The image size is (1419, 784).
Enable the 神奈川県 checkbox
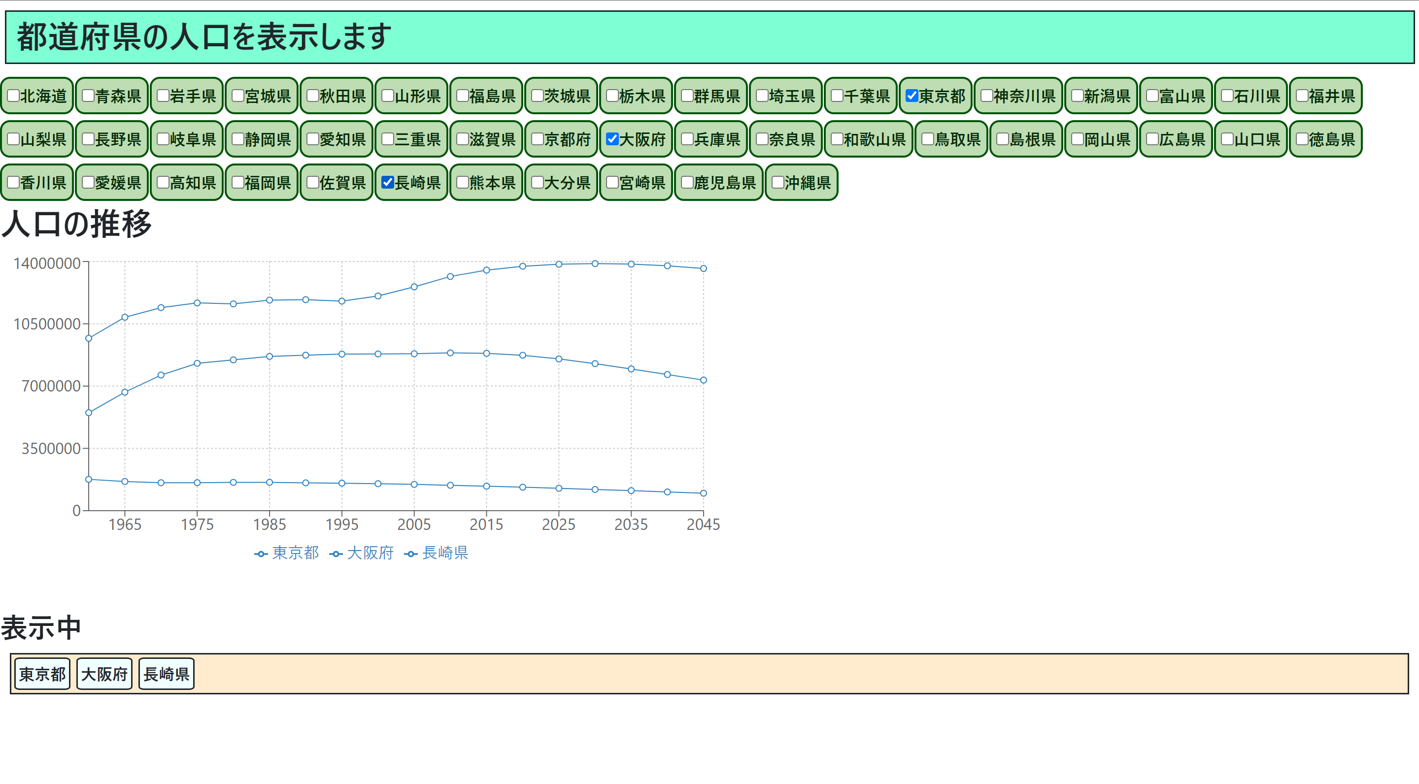tap(986, 96)
